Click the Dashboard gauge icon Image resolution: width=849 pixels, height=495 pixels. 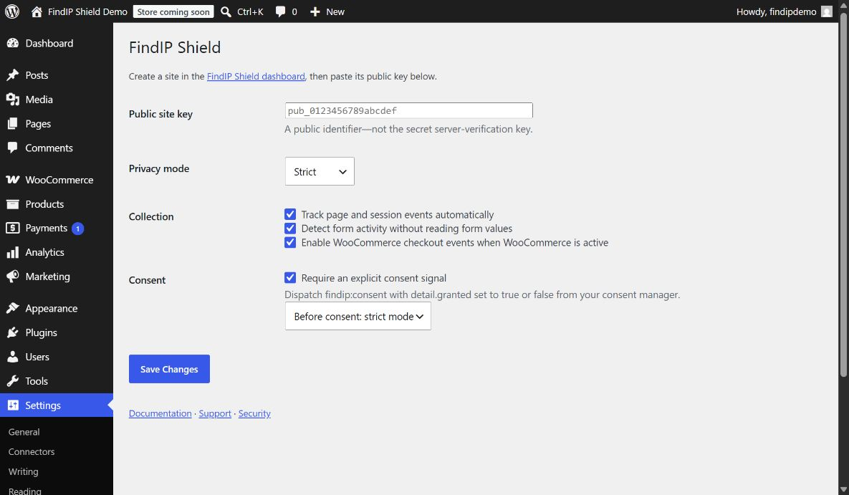pyautogui.click(x=12, y=43)
